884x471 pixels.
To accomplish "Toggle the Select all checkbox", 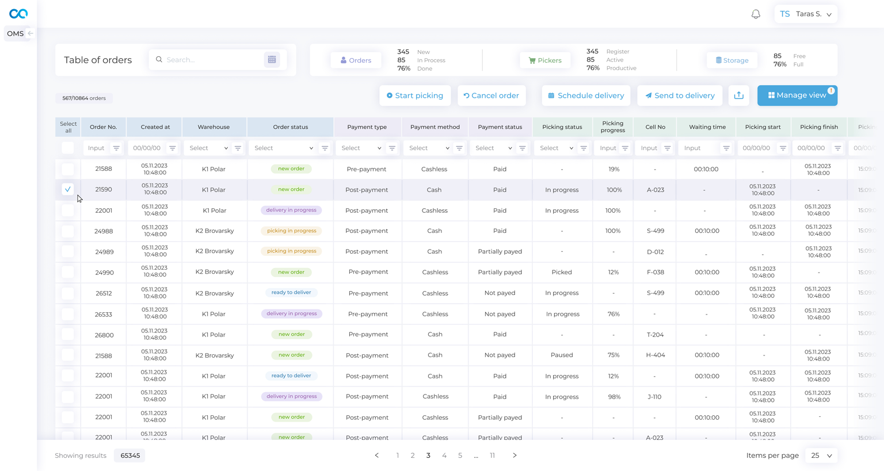I will pos(68,148).
